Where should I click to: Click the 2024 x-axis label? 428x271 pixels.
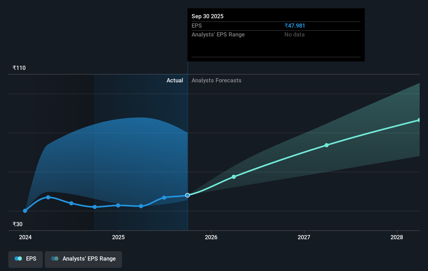(25, 237)
